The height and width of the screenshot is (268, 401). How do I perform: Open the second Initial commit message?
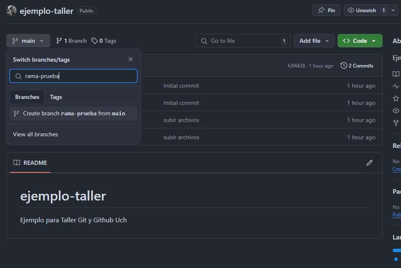pos(181,103)
